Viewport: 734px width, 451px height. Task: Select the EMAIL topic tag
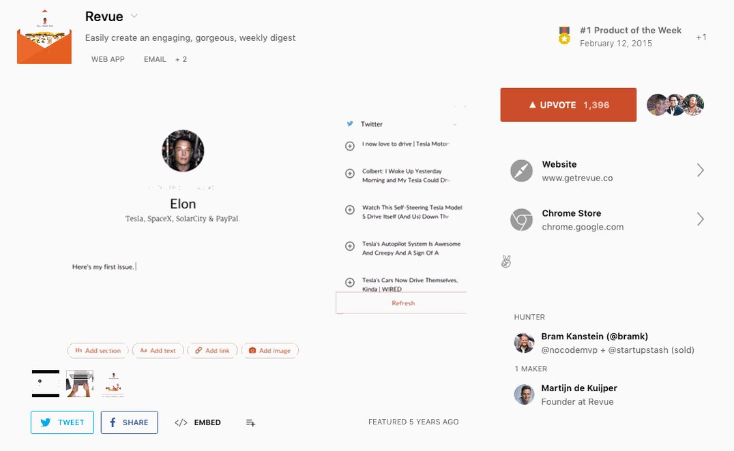click(x=155, y=59)
